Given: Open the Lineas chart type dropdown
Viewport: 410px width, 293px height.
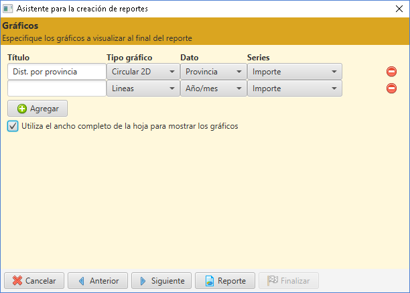Looking at the screenshot, I should pyautogui.click(x=143, y=88).
